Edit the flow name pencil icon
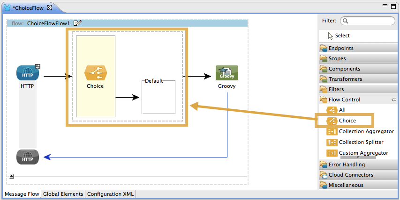The image size is (400, 200). [78, 23]
